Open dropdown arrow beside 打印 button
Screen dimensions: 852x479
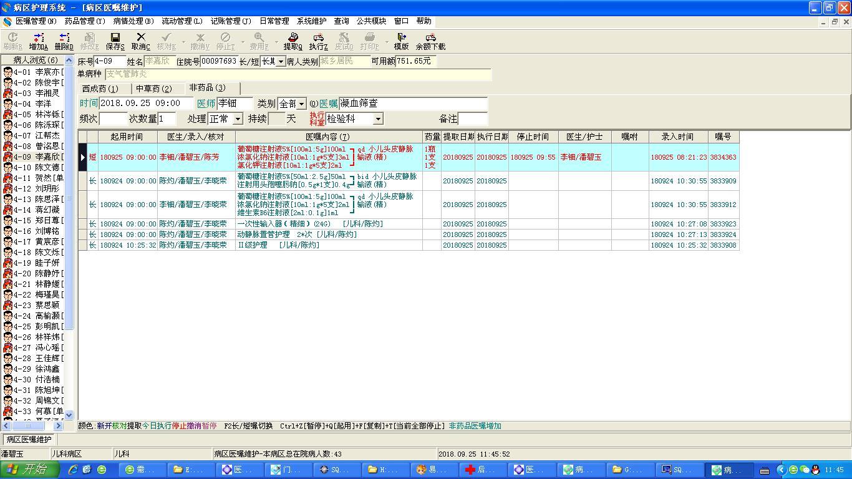(387, 42)
